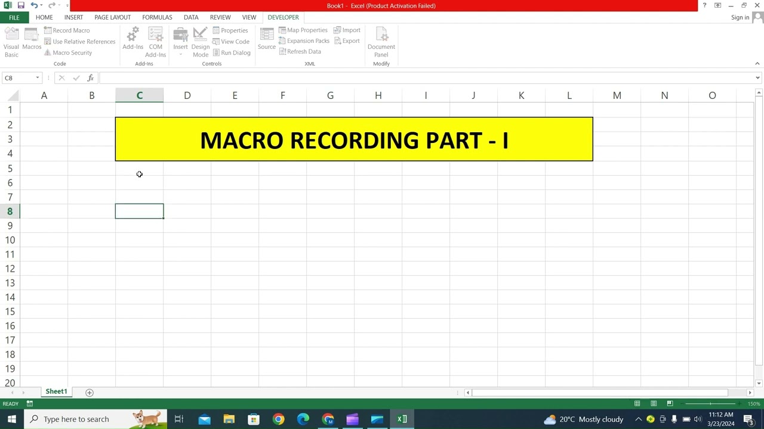Open the XML Source pane

pos(267,39)
